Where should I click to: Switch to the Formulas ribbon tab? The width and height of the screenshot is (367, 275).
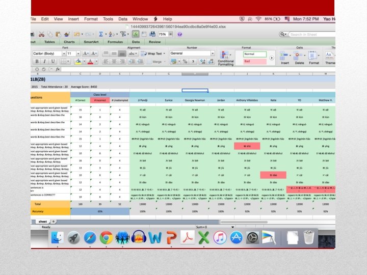coord(115,42)
